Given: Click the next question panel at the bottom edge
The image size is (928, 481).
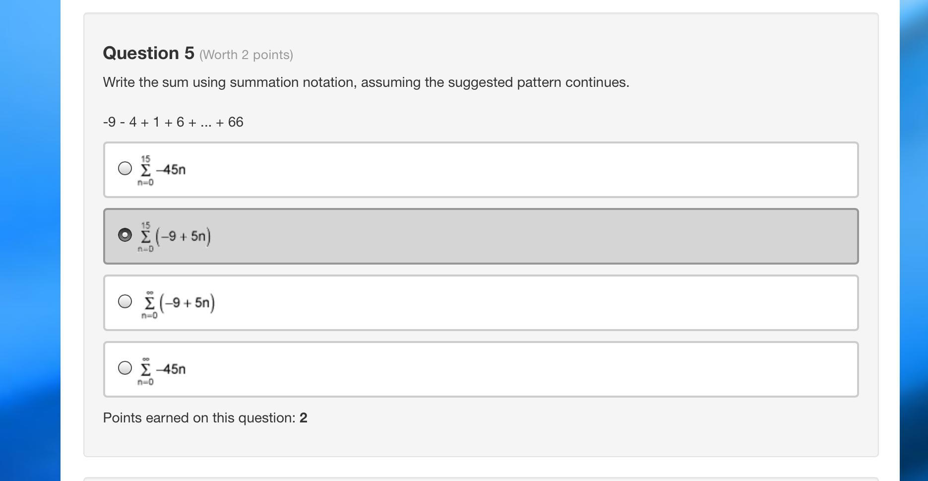Looking at the screenshot, I should point(480,479).
